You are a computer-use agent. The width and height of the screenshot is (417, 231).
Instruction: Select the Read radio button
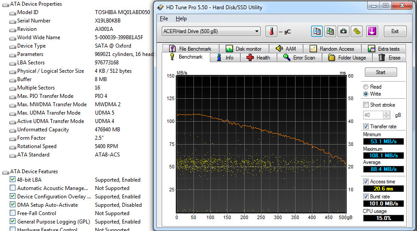366,87
